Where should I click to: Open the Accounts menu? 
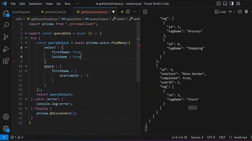6,117
